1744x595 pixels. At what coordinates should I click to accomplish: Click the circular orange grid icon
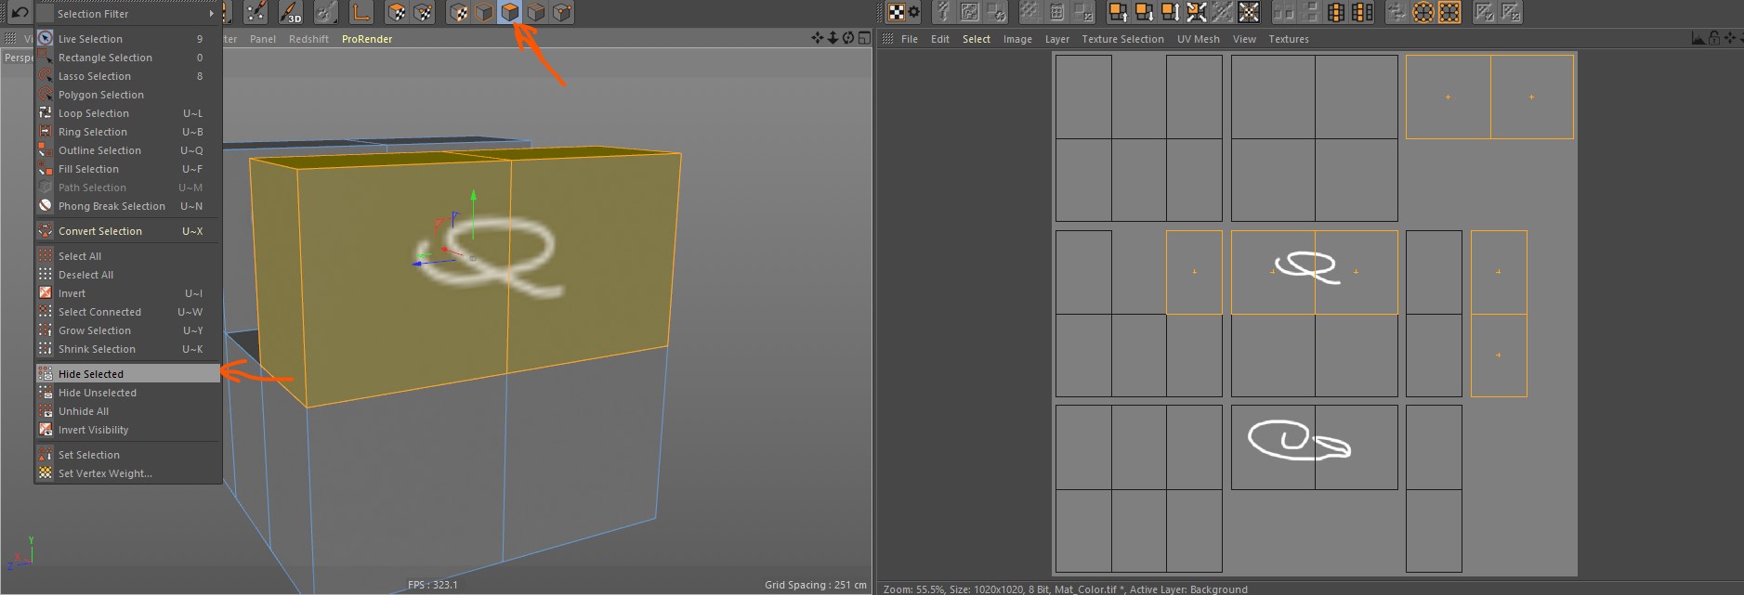point(1423,12)
